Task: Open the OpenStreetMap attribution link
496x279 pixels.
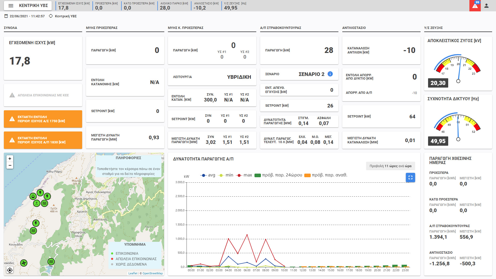Action: (x=152, y=273)
